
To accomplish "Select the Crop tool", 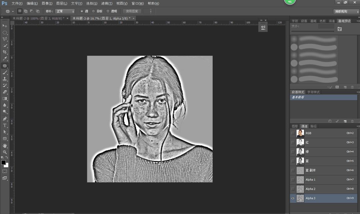I will (x=5, y=52).
